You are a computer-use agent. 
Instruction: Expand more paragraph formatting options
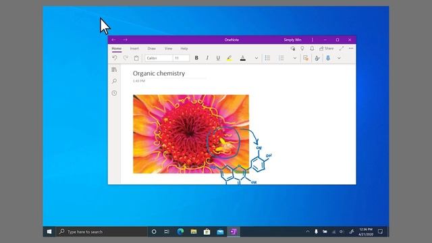pyautogui.click(x=295, y=58)
